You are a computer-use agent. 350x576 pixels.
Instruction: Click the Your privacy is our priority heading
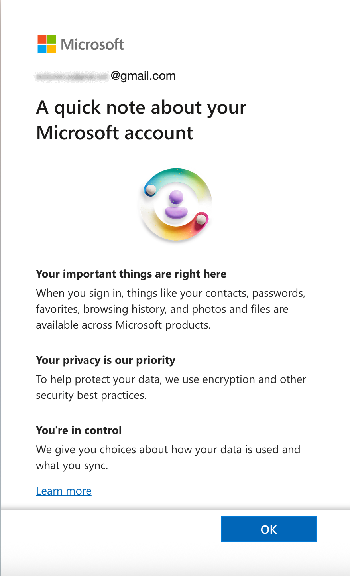click(x=106, y=360)
